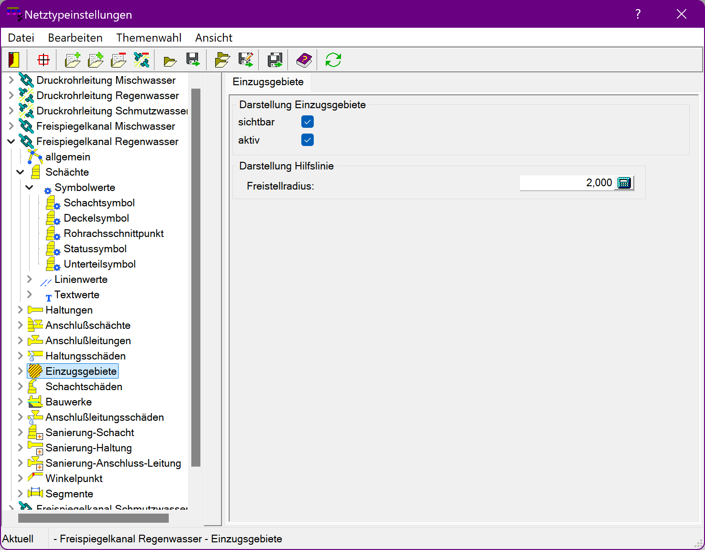Click the save disk with pencil icon
The width and height of the screenshot is (705, 550).
point(246,60)
